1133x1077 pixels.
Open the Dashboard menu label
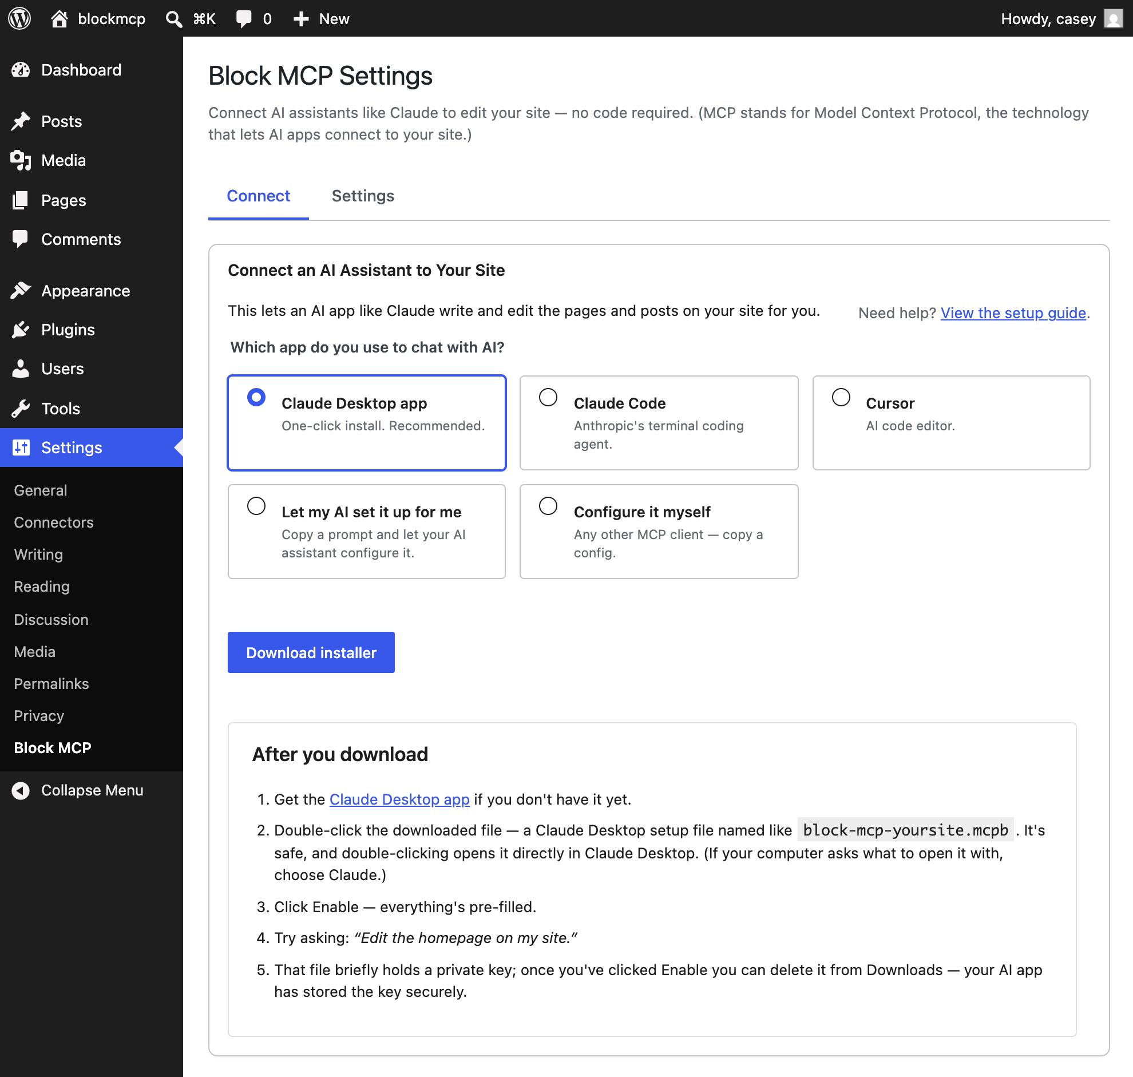pos(81,70)
